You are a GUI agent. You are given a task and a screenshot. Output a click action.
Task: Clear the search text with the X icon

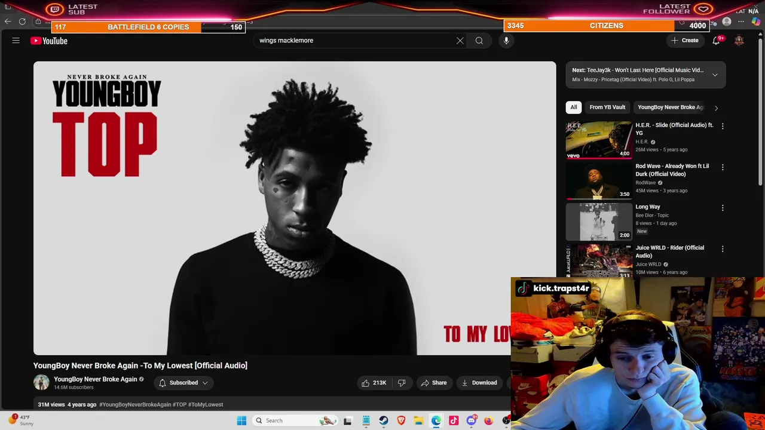(x=460, y=41)
